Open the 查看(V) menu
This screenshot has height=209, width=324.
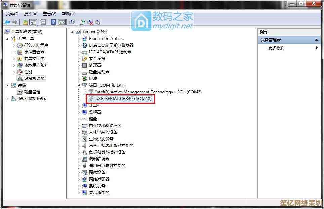tap(50, 14)
